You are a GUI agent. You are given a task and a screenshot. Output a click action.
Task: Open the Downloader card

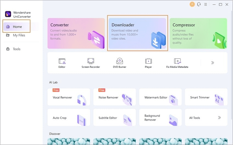(x=137, y=33)
